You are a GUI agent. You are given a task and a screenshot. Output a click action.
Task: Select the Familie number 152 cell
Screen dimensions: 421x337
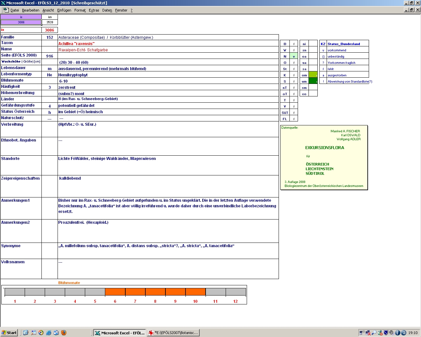[50, 37]
